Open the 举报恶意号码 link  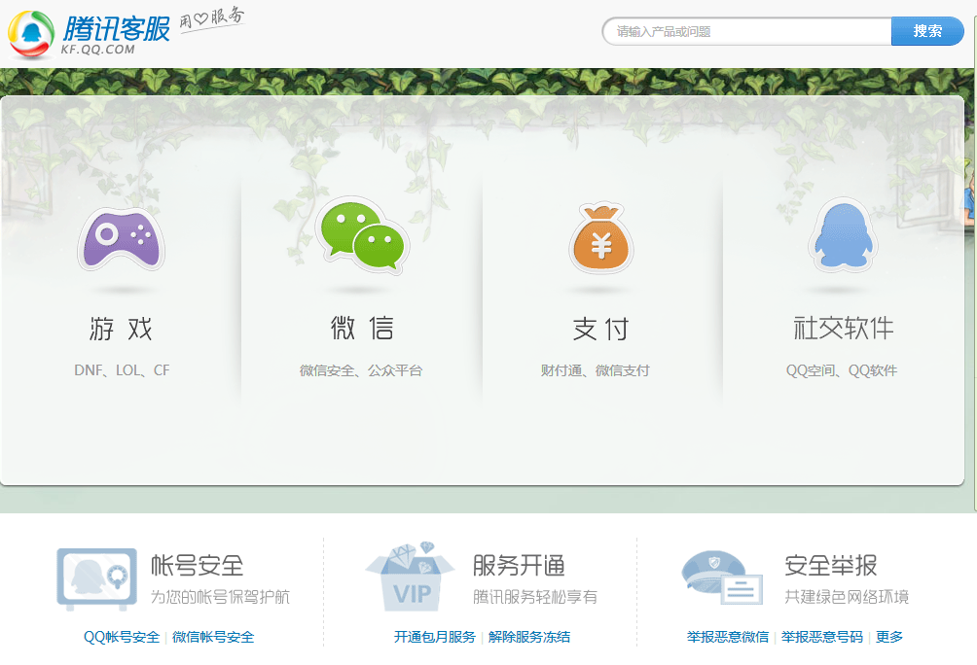tap(822, 637)
